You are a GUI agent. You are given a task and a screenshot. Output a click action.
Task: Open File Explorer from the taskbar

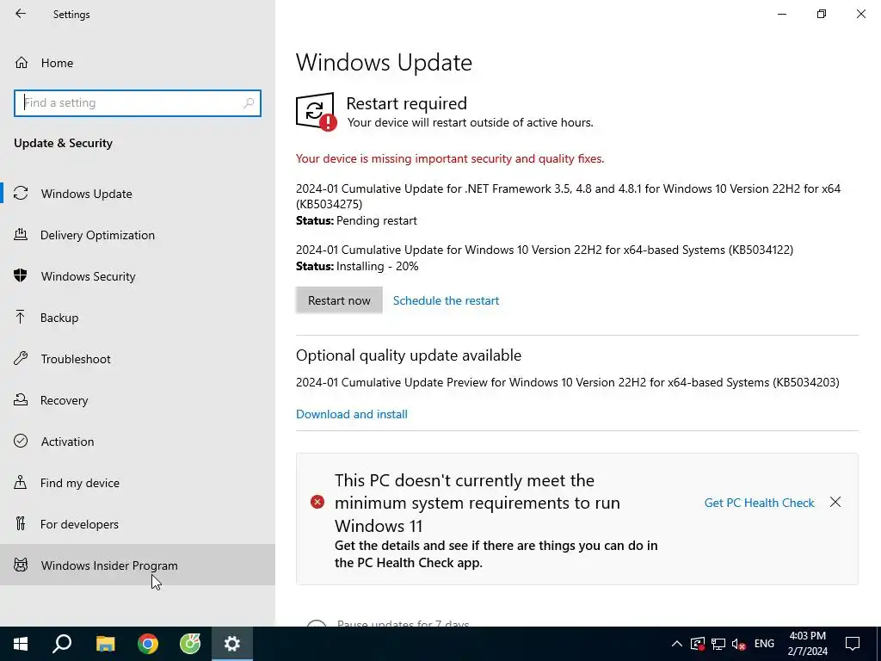pos(105,644)
